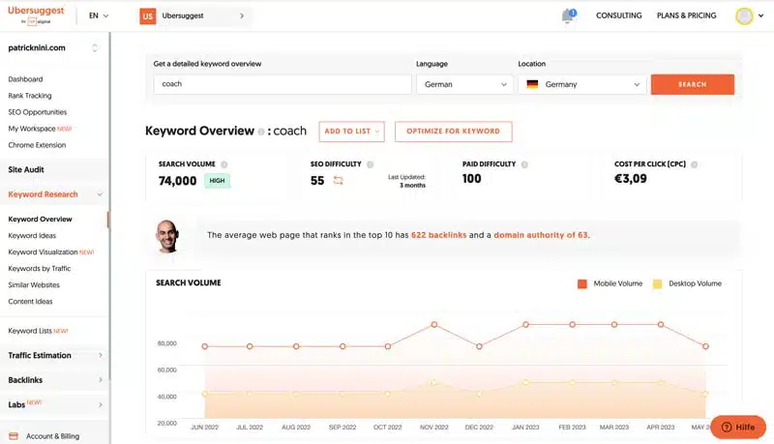This screenshot has height=444, width=774.
Task: Click the 622 backlinks link
Action: [439, 235]
